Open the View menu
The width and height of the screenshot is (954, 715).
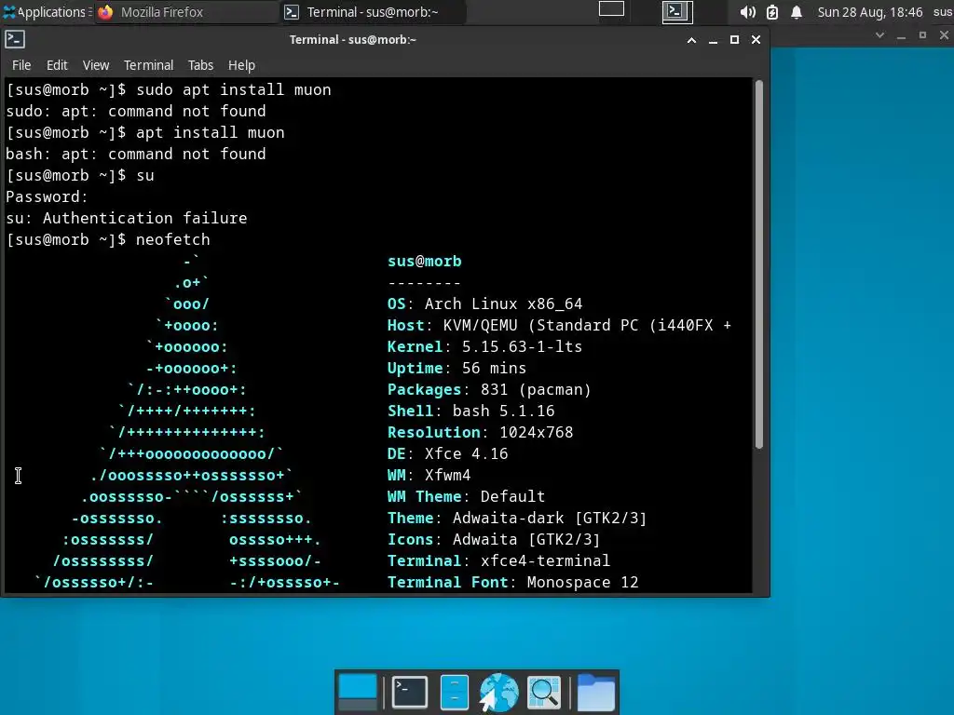96,65
